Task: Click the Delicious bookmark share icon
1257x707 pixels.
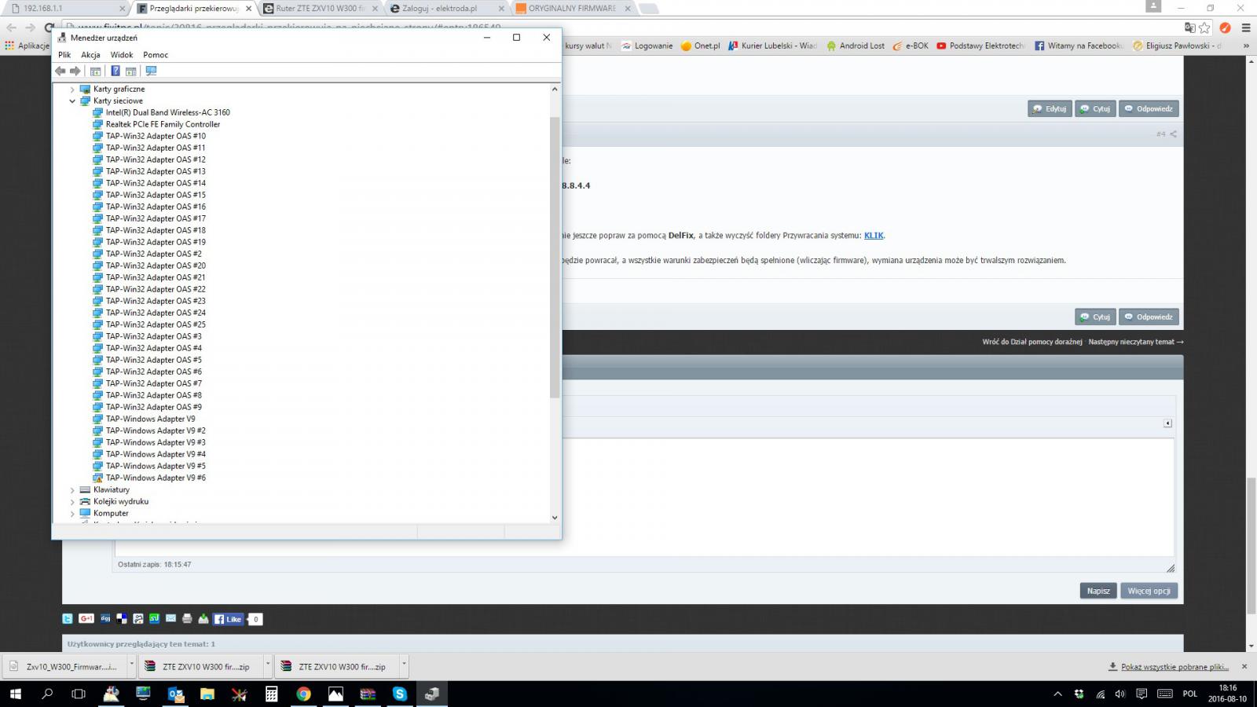Action: tap(122, 619)
